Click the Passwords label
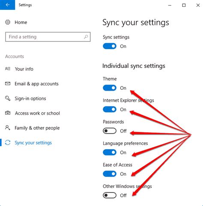This screenshot has height=206, width=203. [x=113, y=122]
